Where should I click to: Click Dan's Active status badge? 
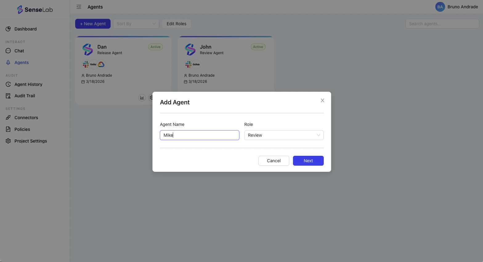(156, 47)
